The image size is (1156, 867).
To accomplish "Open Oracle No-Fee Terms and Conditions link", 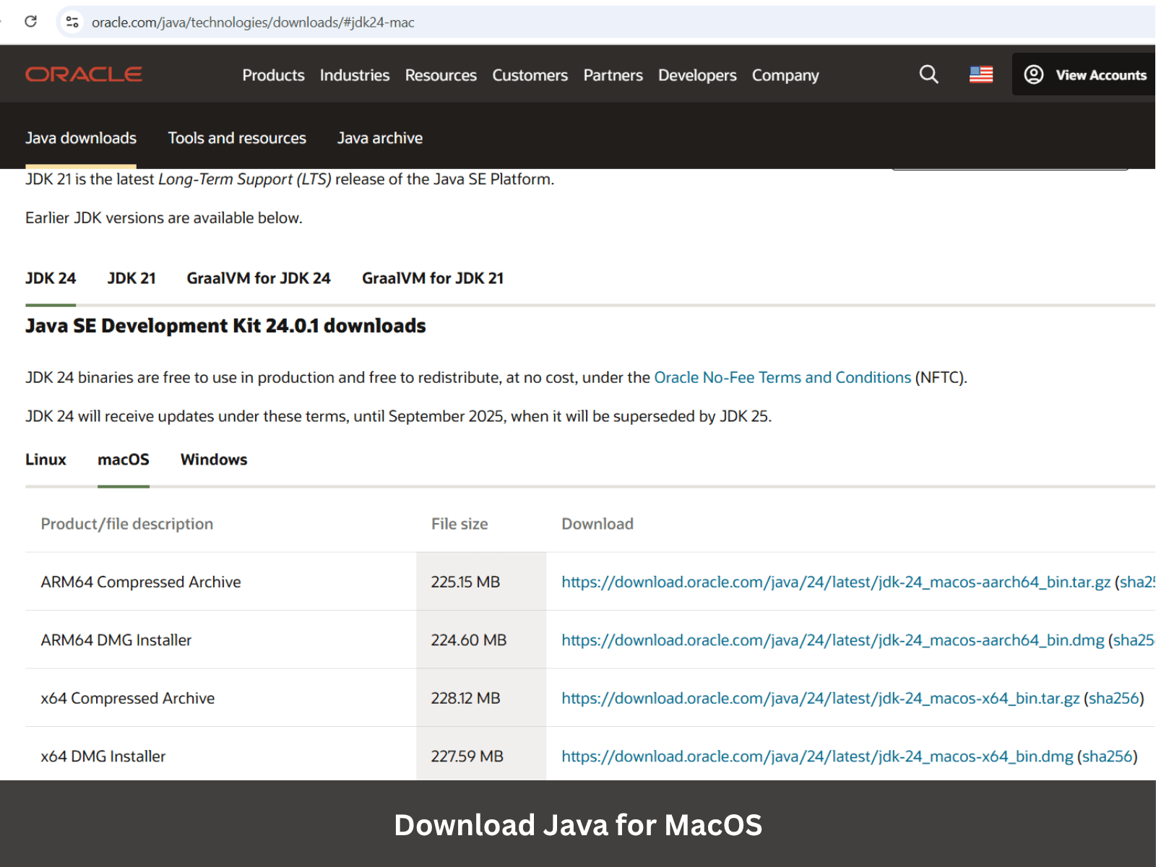I will click(782, 377).
